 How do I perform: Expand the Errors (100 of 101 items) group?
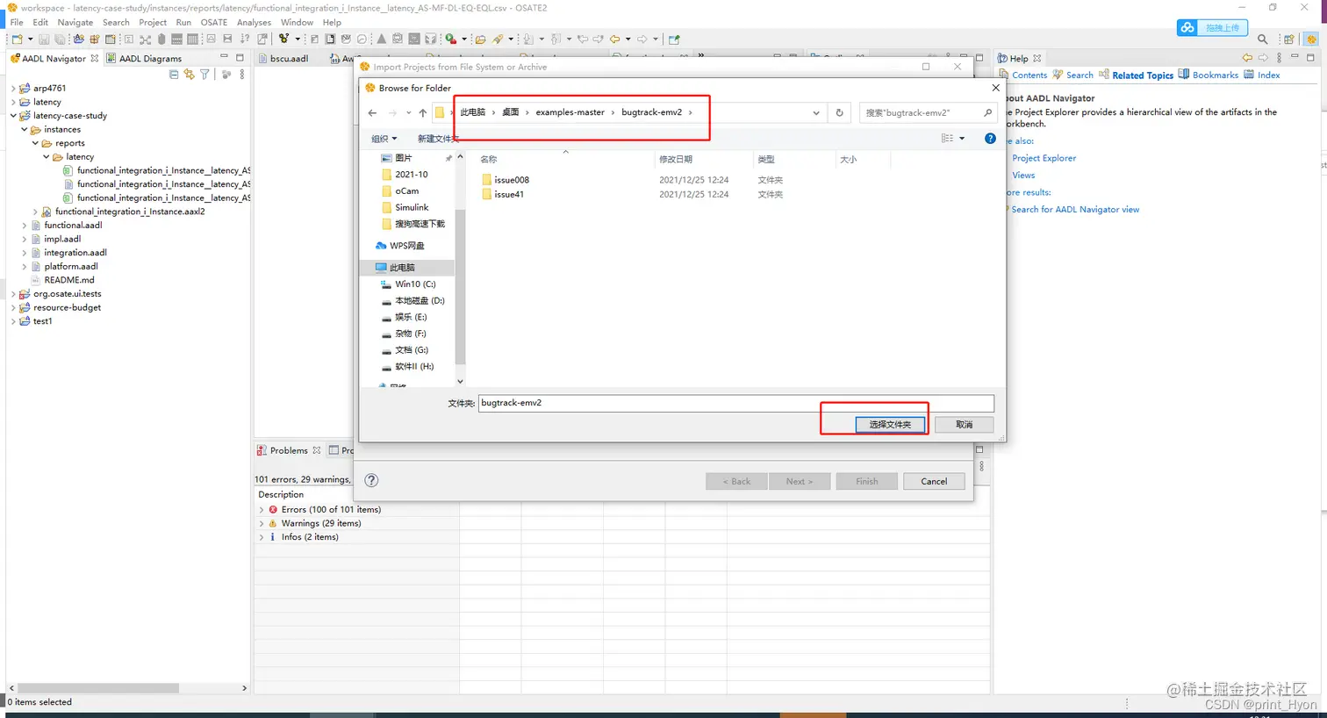(262, 510)
